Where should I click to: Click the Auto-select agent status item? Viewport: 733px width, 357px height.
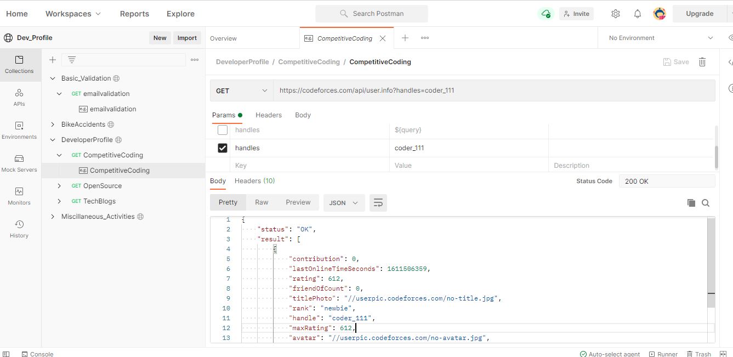(x=610, y=354)
